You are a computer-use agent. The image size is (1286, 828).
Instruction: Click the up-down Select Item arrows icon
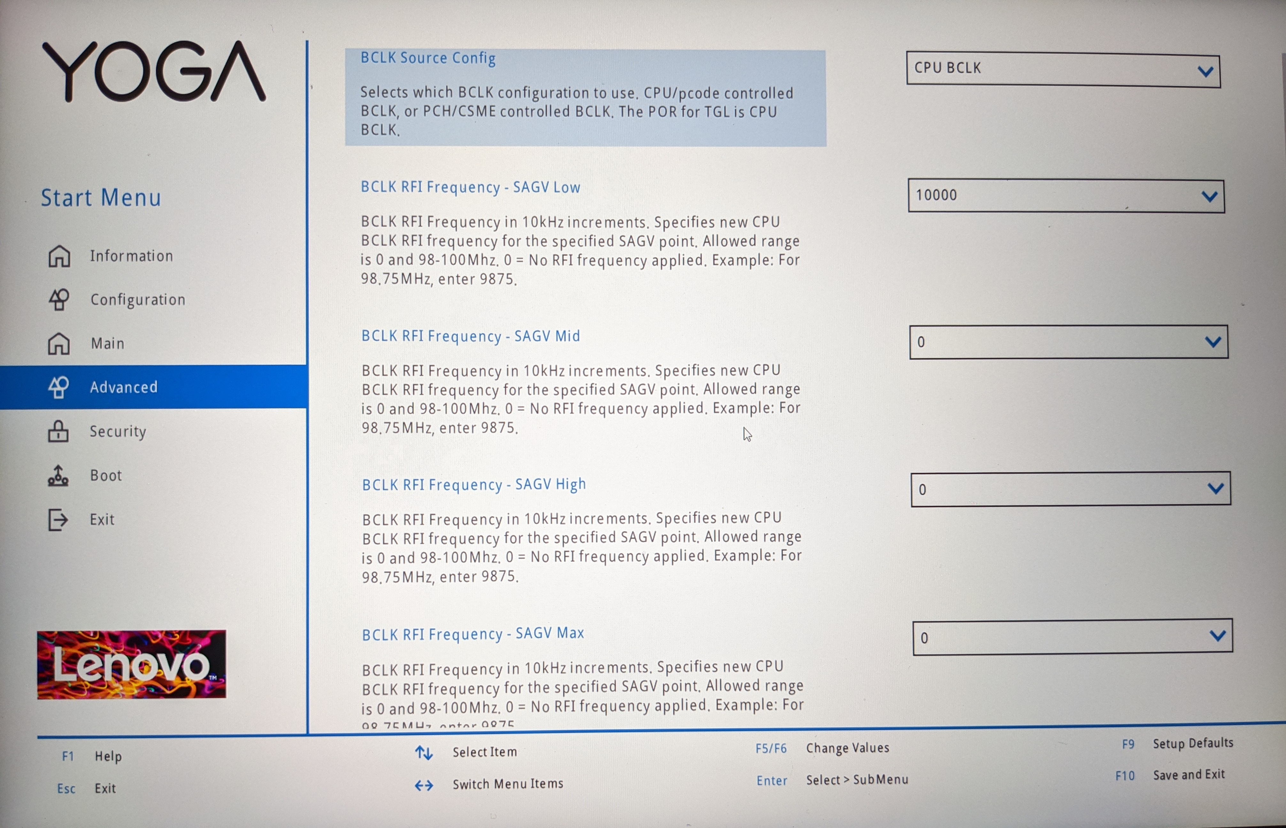pyautogui.click(x=424, y=753)
